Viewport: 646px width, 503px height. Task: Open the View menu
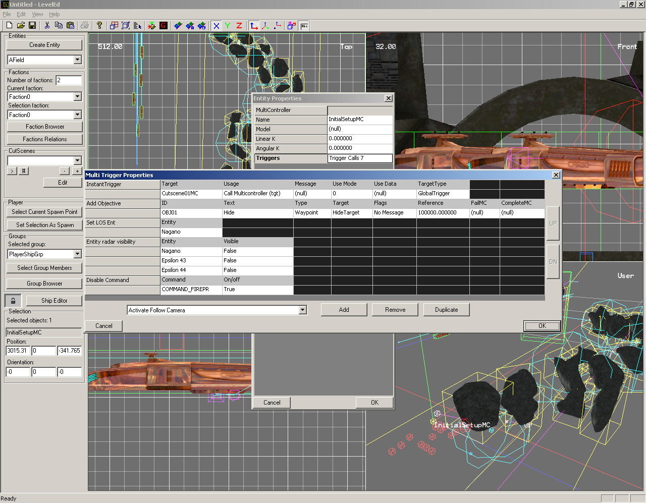tap(38, 14)
